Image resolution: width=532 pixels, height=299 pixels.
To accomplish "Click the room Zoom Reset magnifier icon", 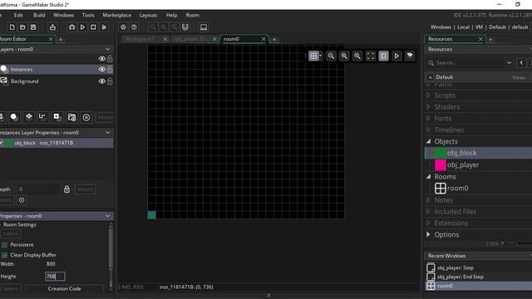I will coord(344,56).
